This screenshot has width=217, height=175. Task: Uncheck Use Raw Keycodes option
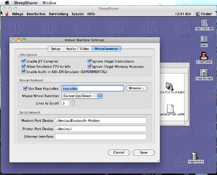pos(25,88)
